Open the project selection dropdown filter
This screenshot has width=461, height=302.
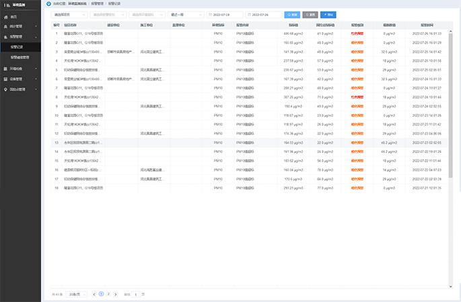tap(69, 13)
